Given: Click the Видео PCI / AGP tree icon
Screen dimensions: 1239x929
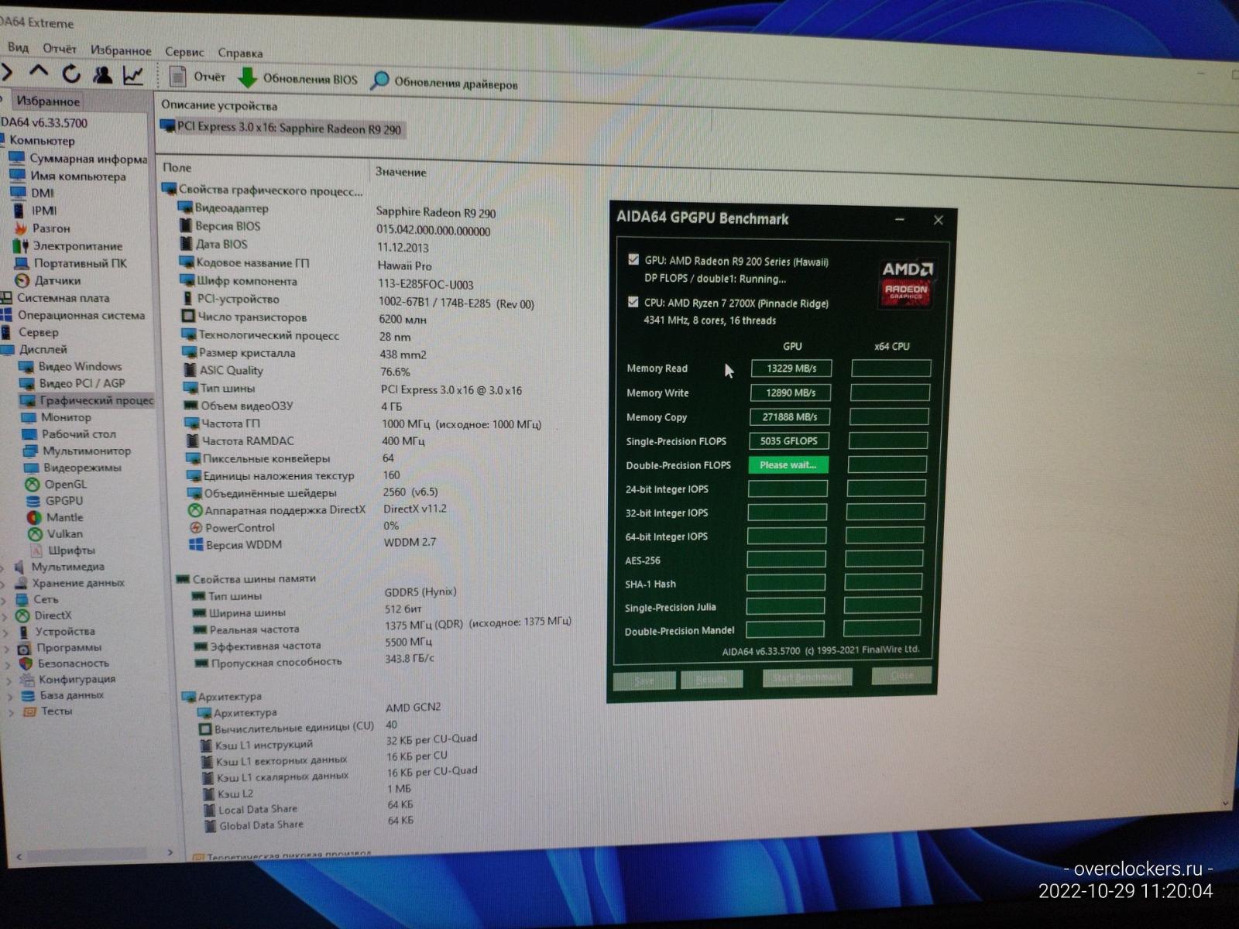Looking at the screenshot, I should 28,383.
